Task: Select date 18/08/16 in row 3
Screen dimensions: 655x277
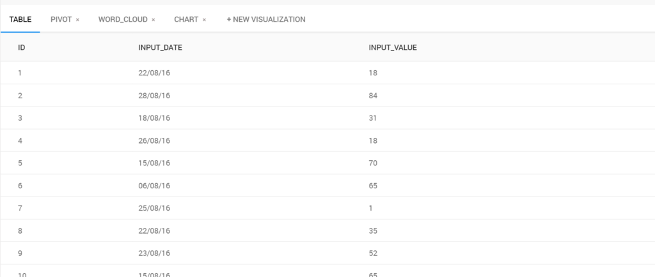Action: (154, 118)
